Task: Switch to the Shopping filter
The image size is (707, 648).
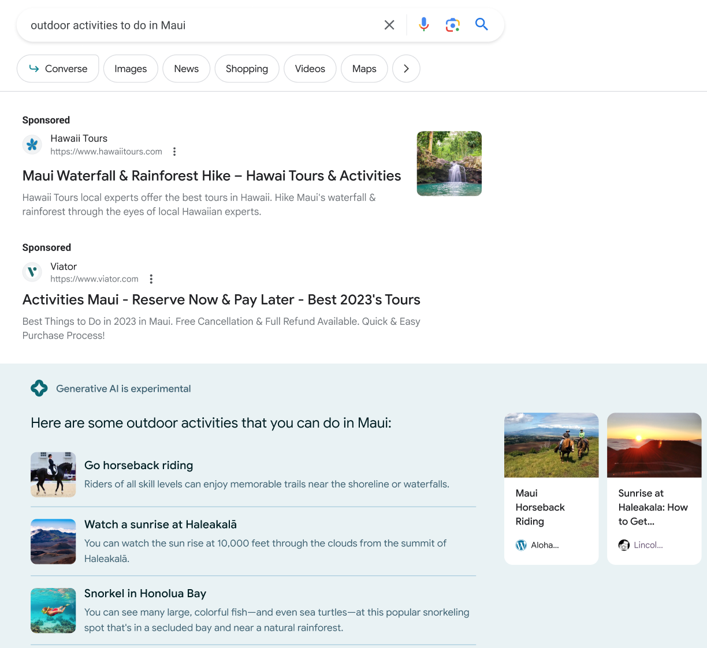Action: pos(247,69)
